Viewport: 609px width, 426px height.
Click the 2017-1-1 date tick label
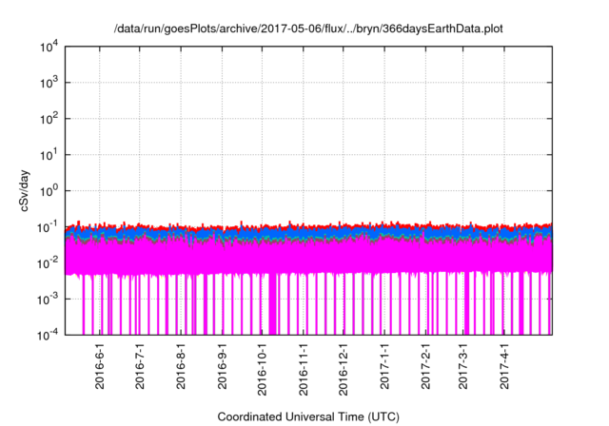point(384,366)
